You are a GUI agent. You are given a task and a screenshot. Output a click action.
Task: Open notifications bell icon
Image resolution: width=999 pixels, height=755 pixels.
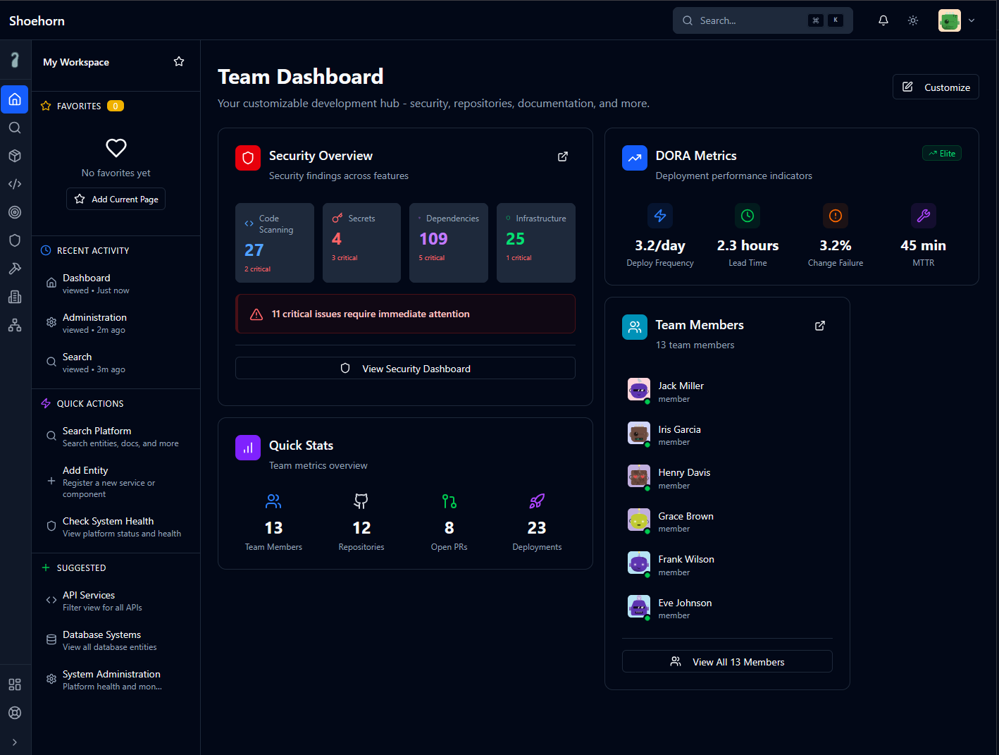click(883, 20)
